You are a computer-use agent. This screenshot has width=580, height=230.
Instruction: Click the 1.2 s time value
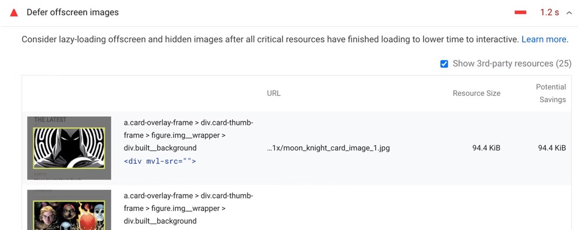coord(549,13)
